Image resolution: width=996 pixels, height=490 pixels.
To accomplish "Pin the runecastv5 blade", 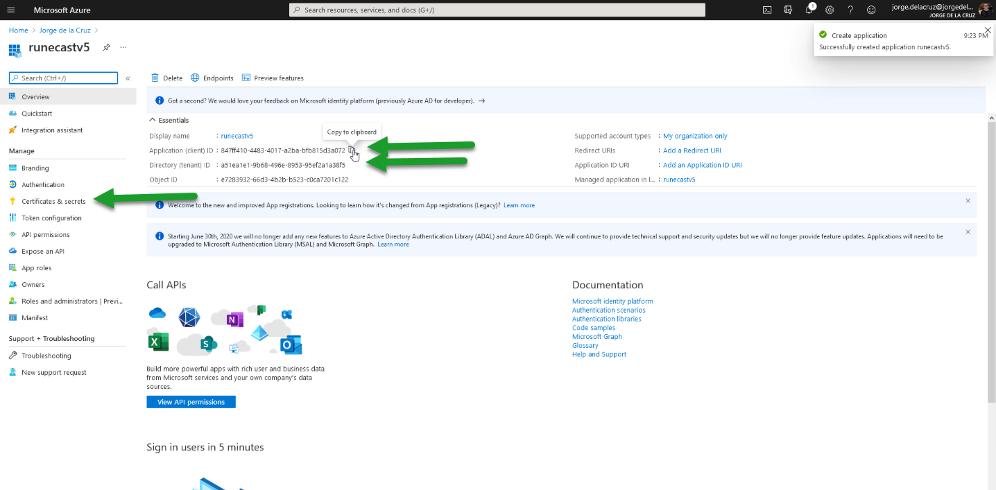I will pos(106,47).
